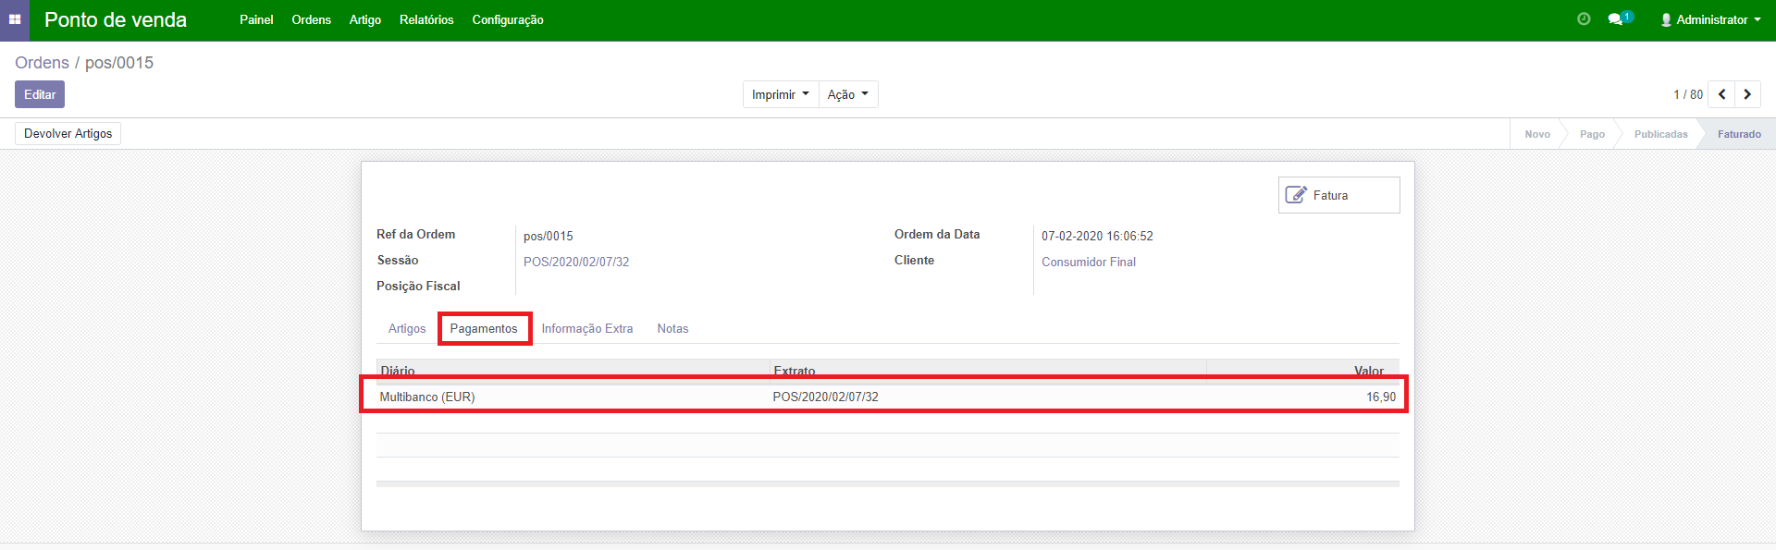Open the Configuração menu
Image resolution: width=1776 pixels, height=550 pixels.
508,19
